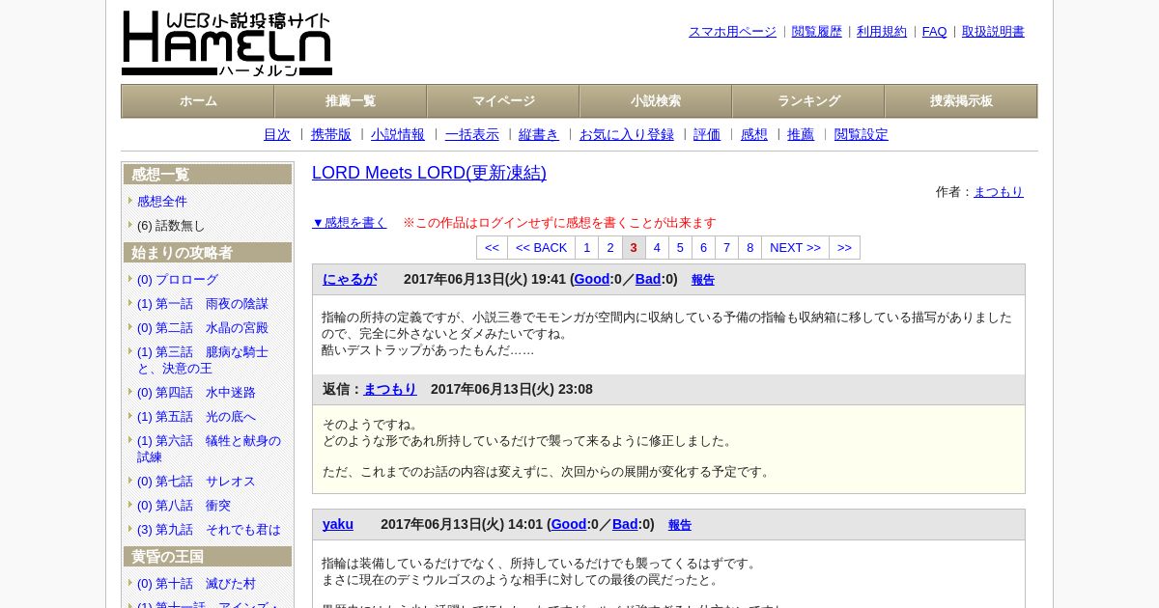This screenshot has height=608, width=1159.
Task: Open 閲覧設定 in the sub menu
Action: coord(862,135)
